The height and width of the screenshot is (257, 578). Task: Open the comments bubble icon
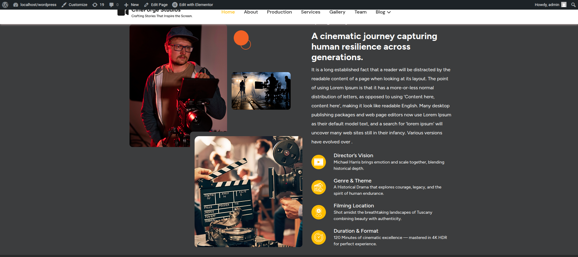coord(114,5)
